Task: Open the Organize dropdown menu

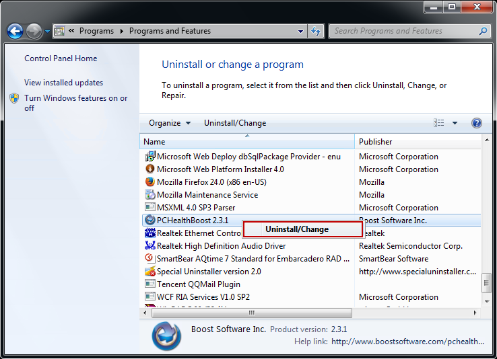Action: (x=170, y=123)
